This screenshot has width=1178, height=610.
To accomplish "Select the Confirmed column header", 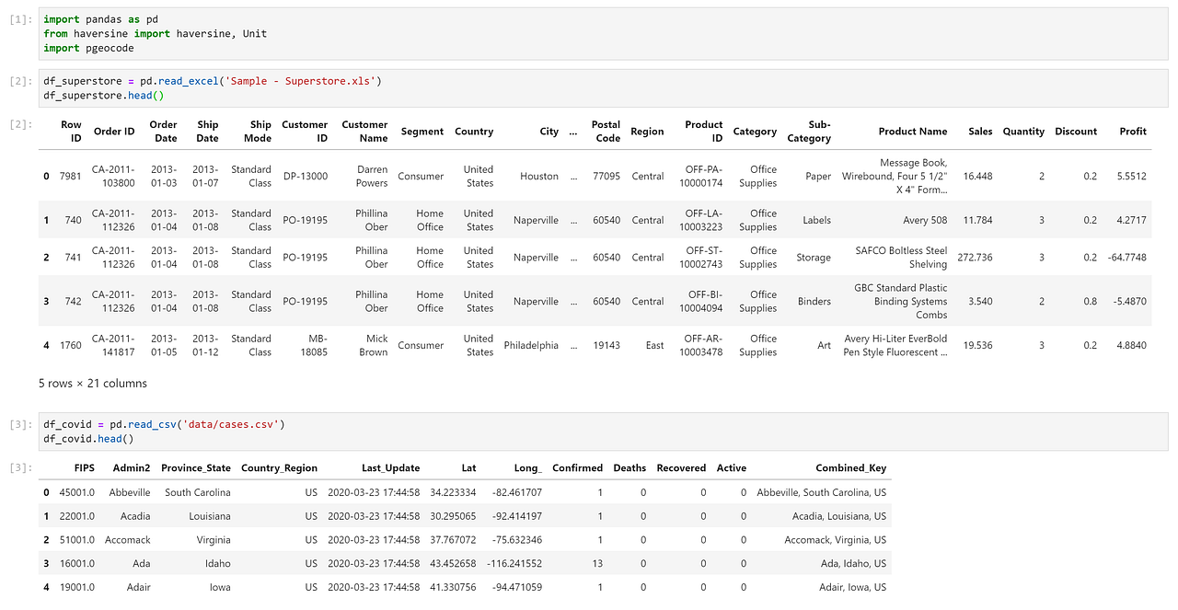I will click(x=577, y=468).
